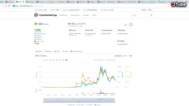Screen dimensions: 189x106
Task: Switch chart to Log Scale
Action: [x=124, y=56]
